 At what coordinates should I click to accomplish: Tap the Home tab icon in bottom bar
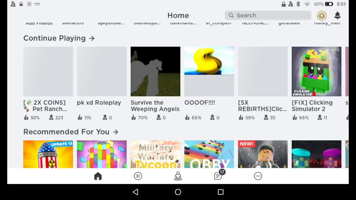point(98,176)
